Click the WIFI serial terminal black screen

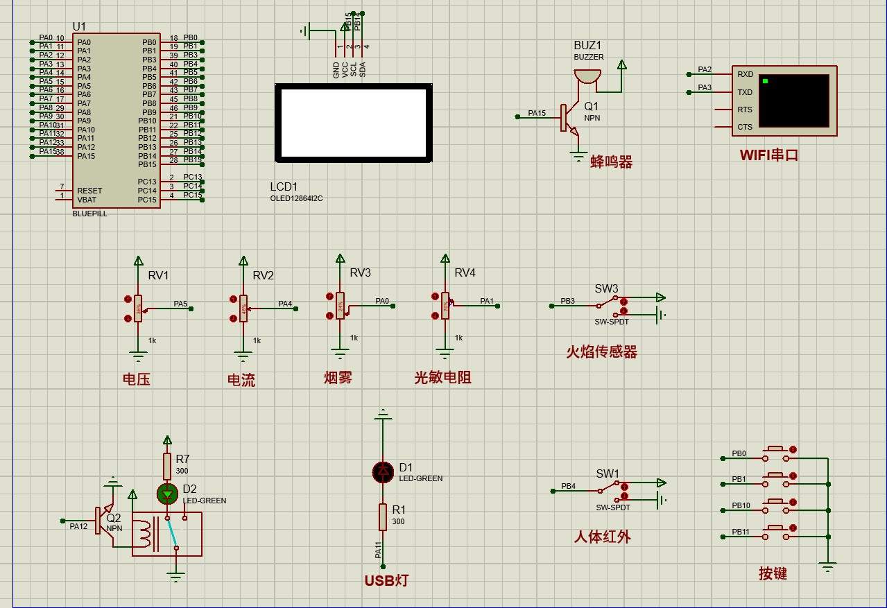click(794, 101)
